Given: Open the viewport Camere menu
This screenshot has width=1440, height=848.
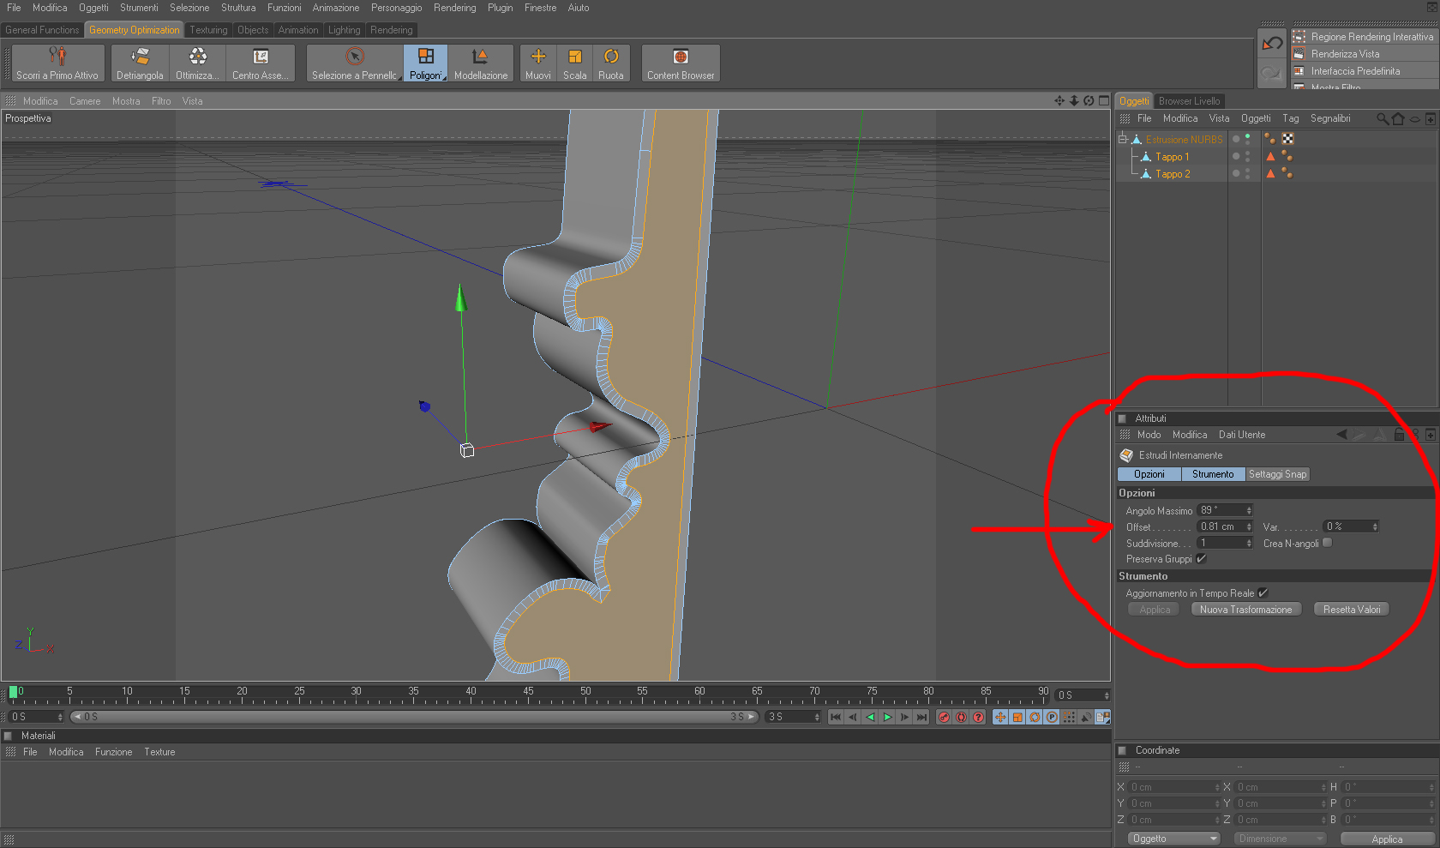Looking at the screenshot, I should tap(85, 101).
